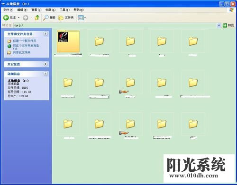Image resolution: width=237 pixels, height=185 pixels.
Task: Click 共享此文件夹 link
Action: 21,52
